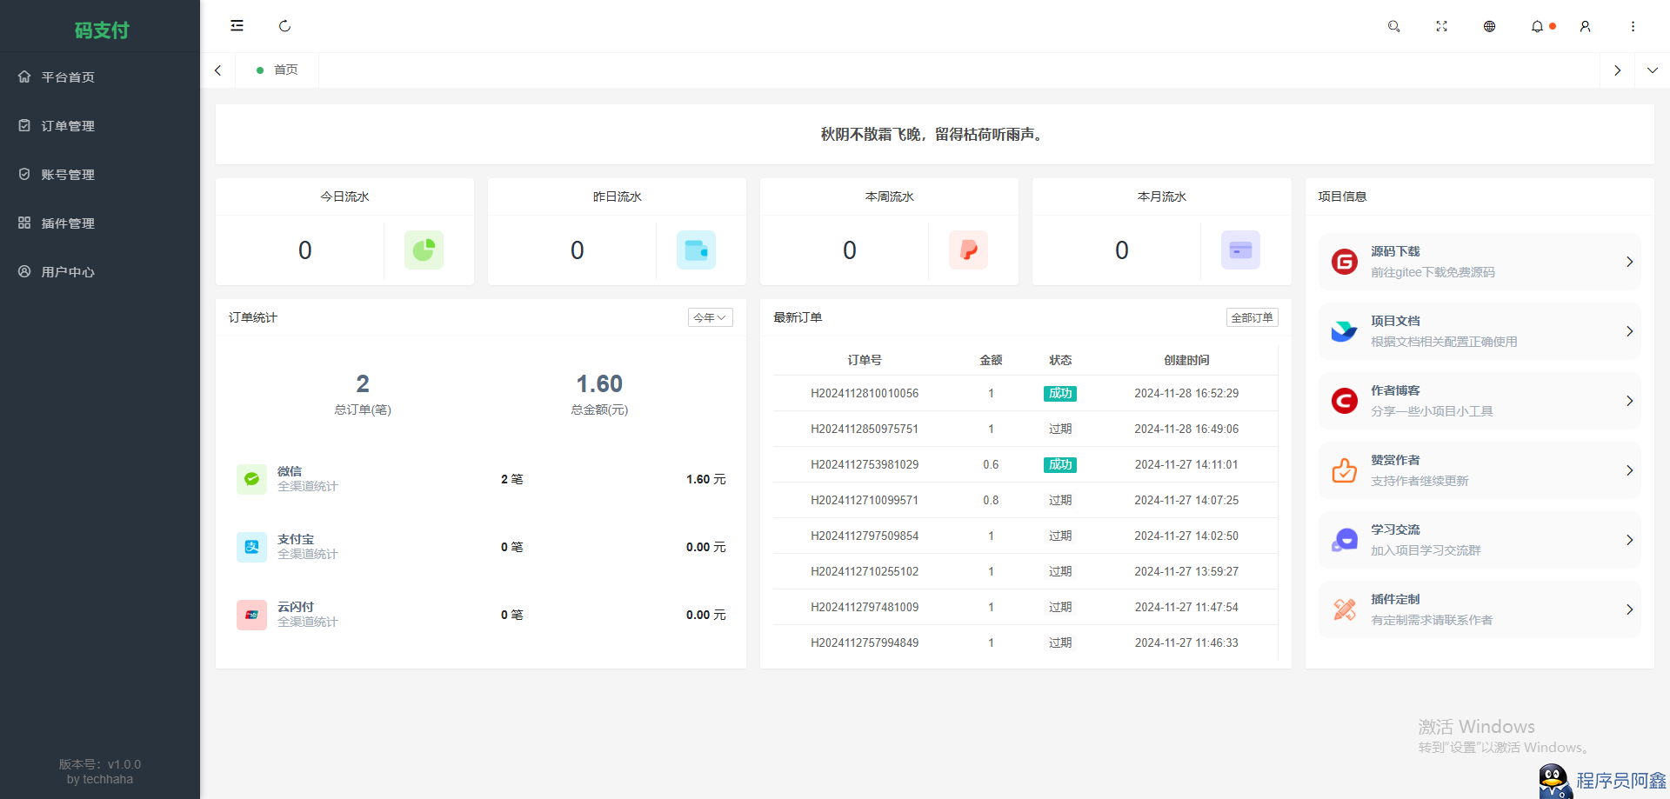Viewport: 1670px width, 799px height.
Task: Collapse the sidebar with the menu fold icon
Action: [x=237, y=26]
